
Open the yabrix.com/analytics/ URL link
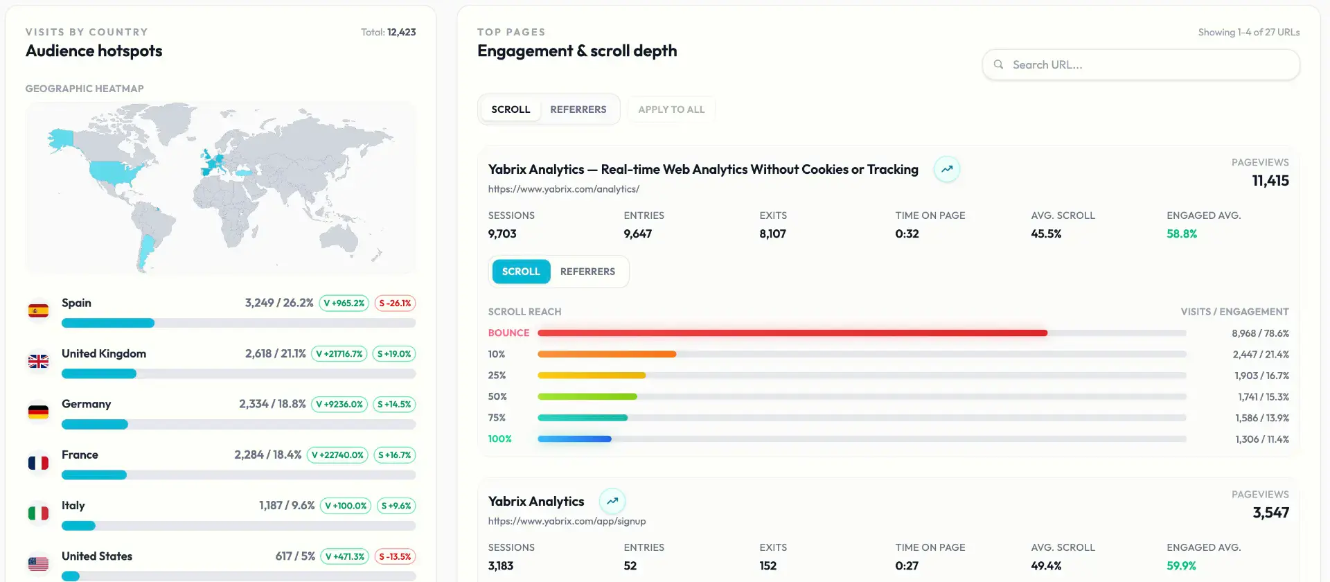coord(563,189)
